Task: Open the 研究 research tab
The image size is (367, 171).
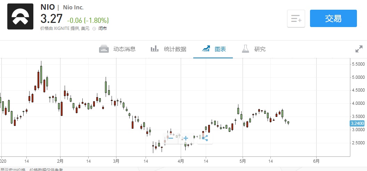Action: pyautogui.click(x=254, y=49)
